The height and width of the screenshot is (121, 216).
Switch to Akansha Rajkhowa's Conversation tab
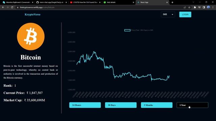(18, 2)
